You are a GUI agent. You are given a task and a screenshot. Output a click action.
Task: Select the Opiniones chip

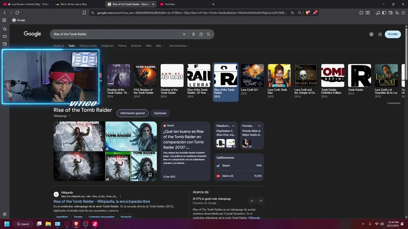tap(160, 113)
